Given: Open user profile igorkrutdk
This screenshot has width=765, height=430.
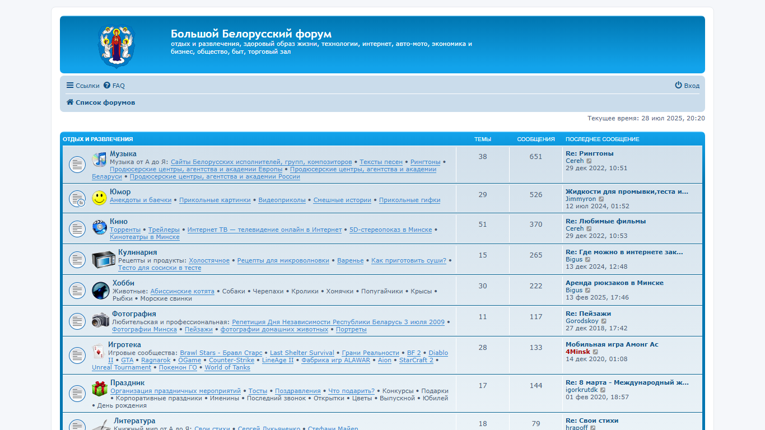Looking at the screenshot, I should click(582, 390).
